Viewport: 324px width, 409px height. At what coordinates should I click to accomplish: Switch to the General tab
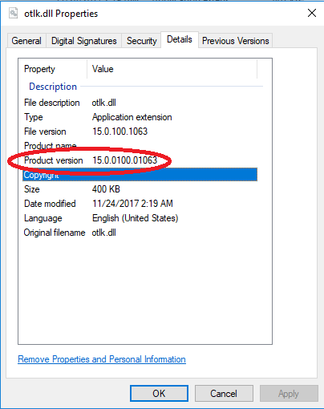(x=26, y=41)
